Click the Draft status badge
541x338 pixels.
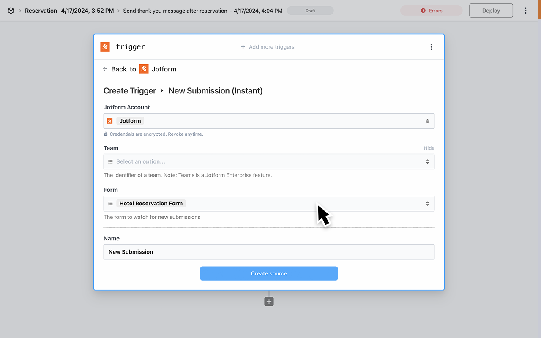click(x=310, y=10)
